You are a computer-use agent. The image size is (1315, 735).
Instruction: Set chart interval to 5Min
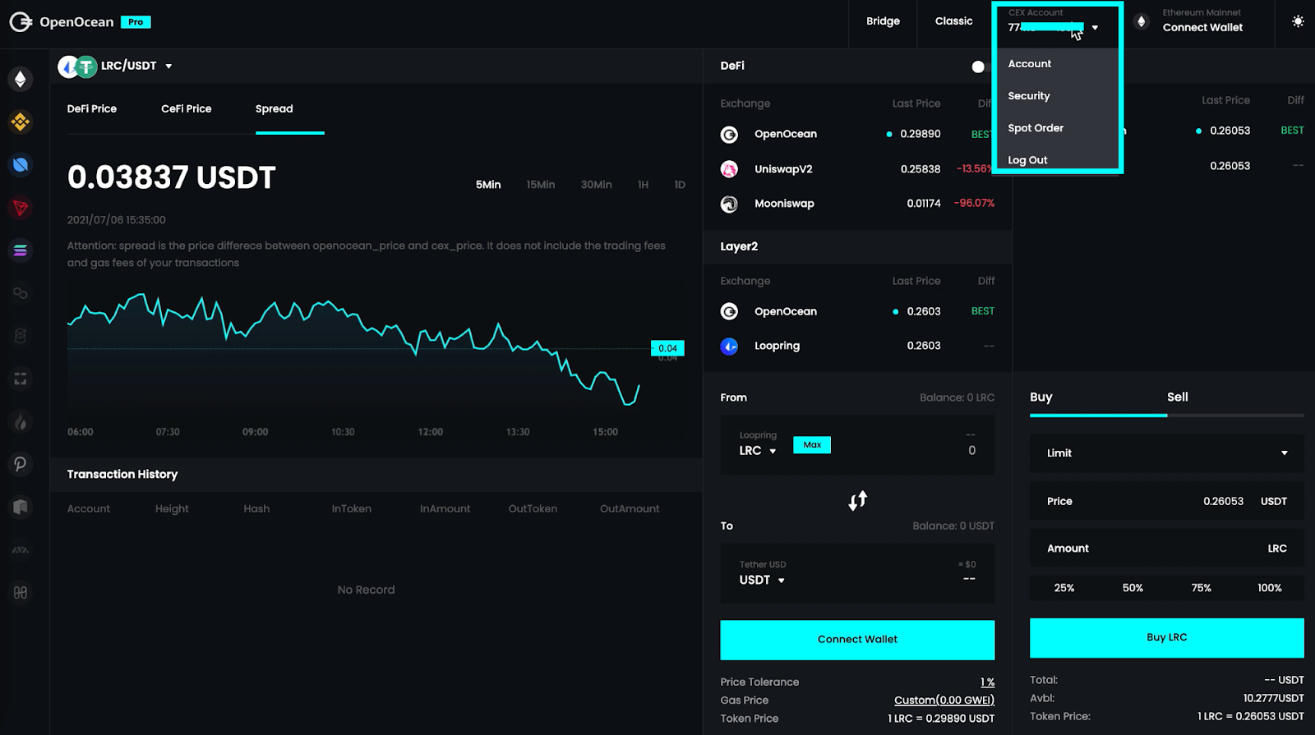tap(488, 185)
